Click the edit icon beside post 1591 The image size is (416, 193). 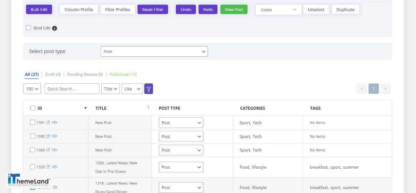[48, 122]
